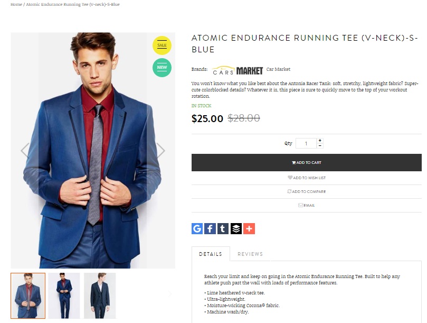This screenshot has height=323, width=427.
Task: Open the DETAILS tab
Action: [x=211, y=254]
